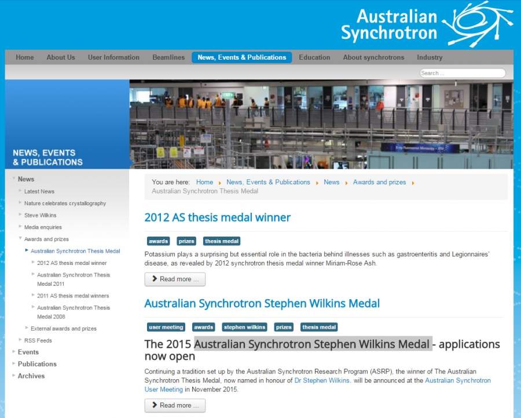Click the 'Australian Synchrotron Thesis Medal' breadcrumb text
Image resolution: width=521 pixels, height=418 pixels.
coord(205,191)
